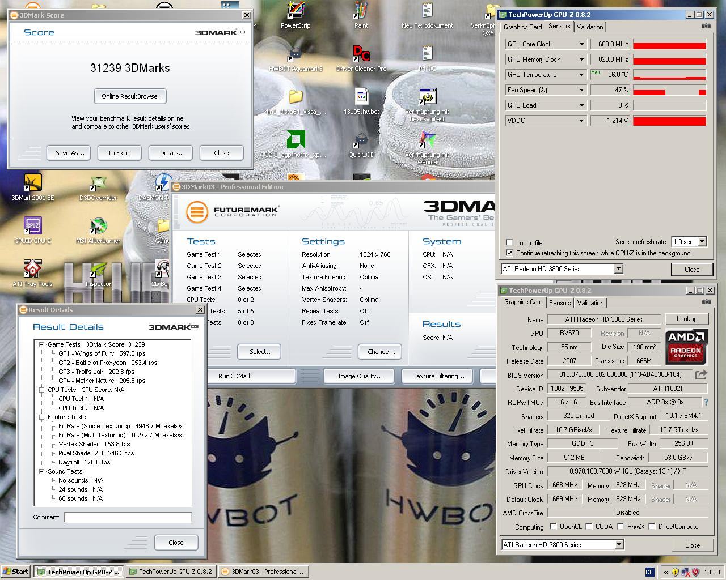Click the Run 3DMark button
The width and height of the screenshot is (726, 580).
[235, 376]
